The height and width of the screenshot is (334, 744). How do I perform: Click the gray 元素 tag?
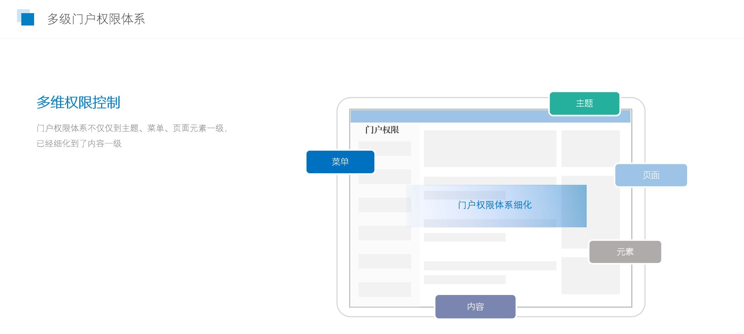click(625, 252)
